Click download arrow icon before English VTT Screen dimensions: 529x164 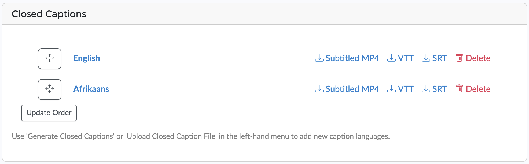click(391, 58)
